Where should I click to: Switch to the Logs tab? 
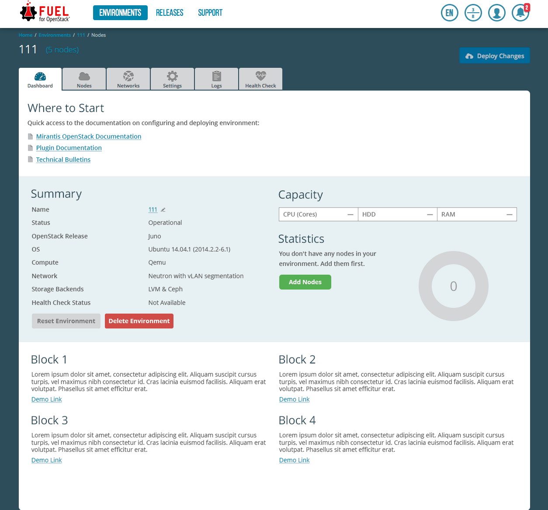click(216, 79)
